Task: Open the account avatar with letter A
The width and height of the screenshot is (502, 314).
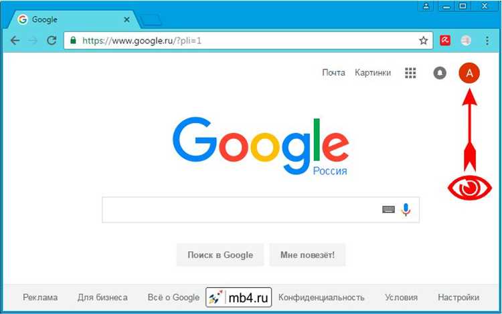Action: tap(469, 73)
